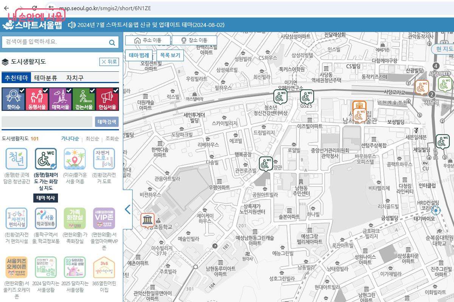Image resolution: width=454 pixels, height=302 pixels.
Task: Click the search magnifier icon
Action: 112,42
